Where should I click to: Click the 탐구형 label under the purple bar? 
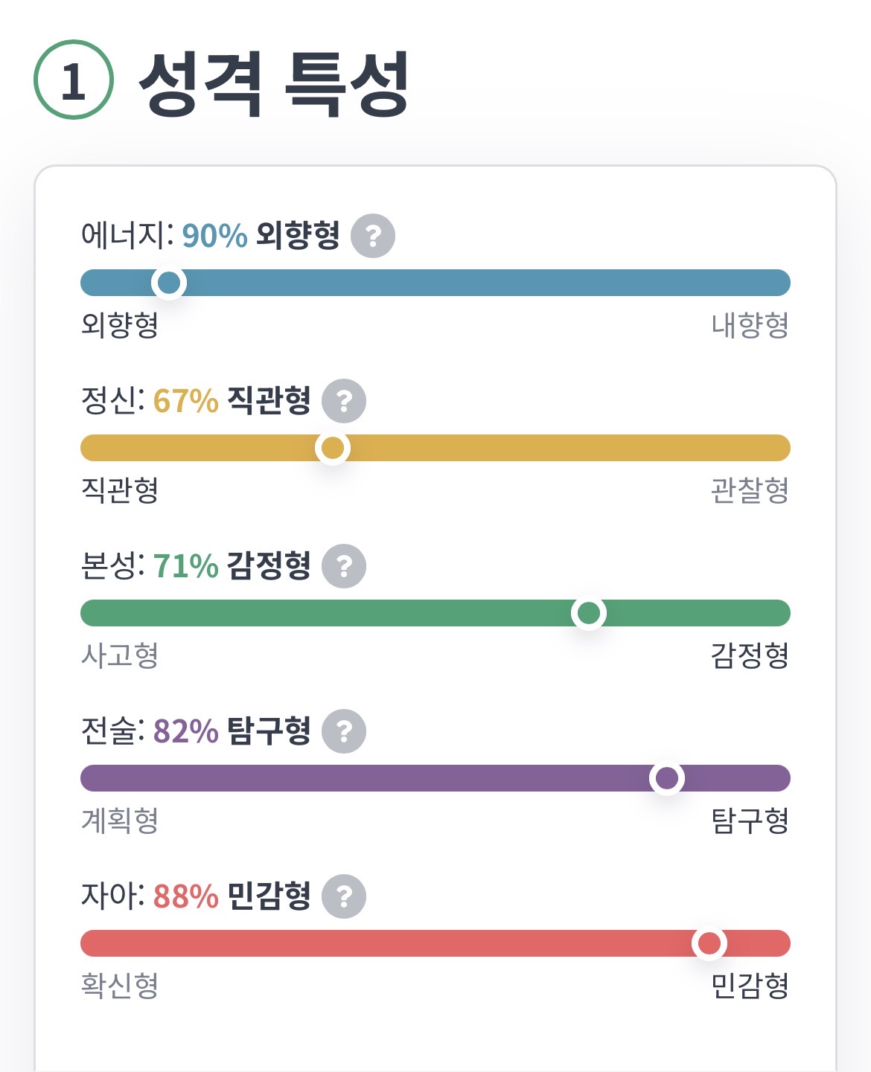750,821
